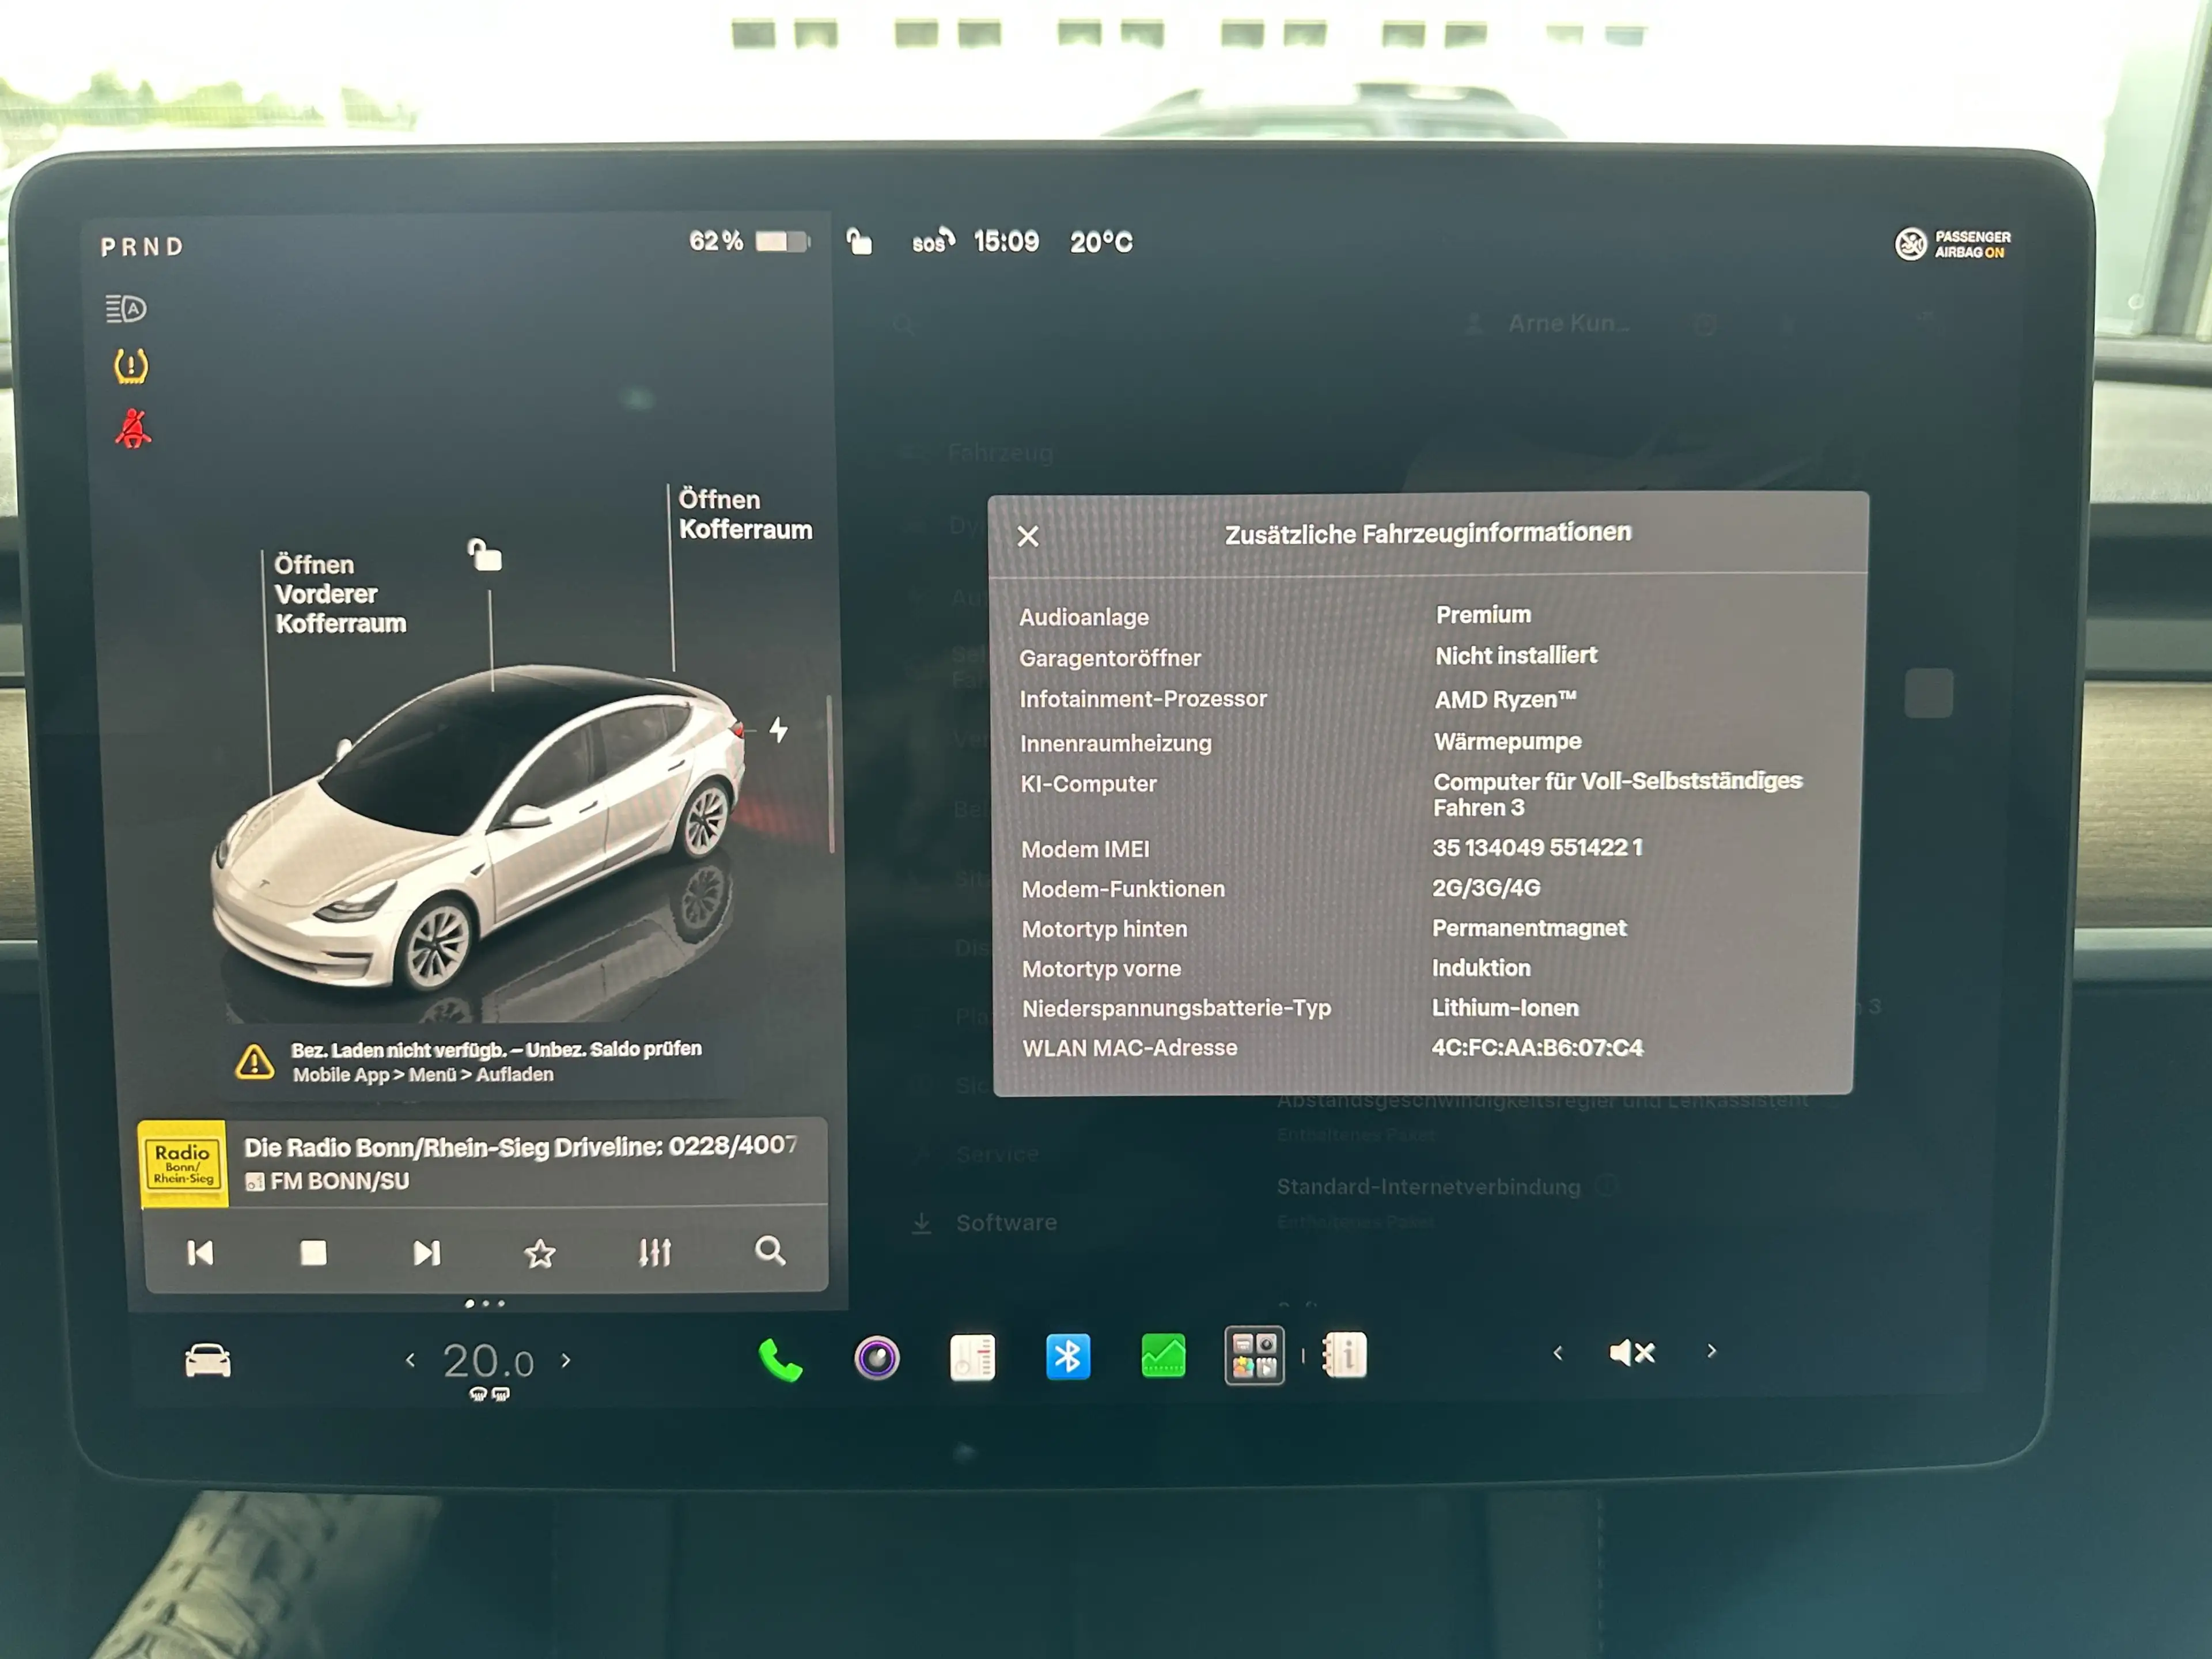Tap the 'Permanentmagnet' rear motor value
The height and width of the screenshot is (1659, 2212).
(x=1529, y=928)
